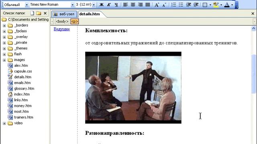This screenshot has height=144, width=257.
Task: Select the <body> tag in tag selector
Action: click(62, 21)
